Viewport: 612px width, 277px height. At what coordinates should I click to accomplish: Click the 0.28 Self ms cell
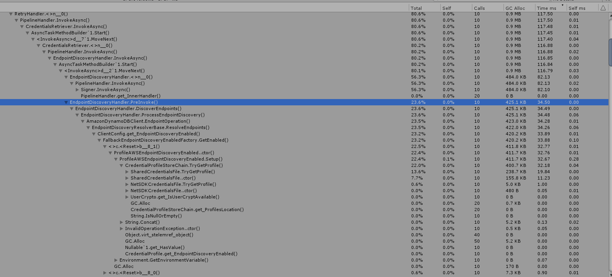[x=574, y=159]
